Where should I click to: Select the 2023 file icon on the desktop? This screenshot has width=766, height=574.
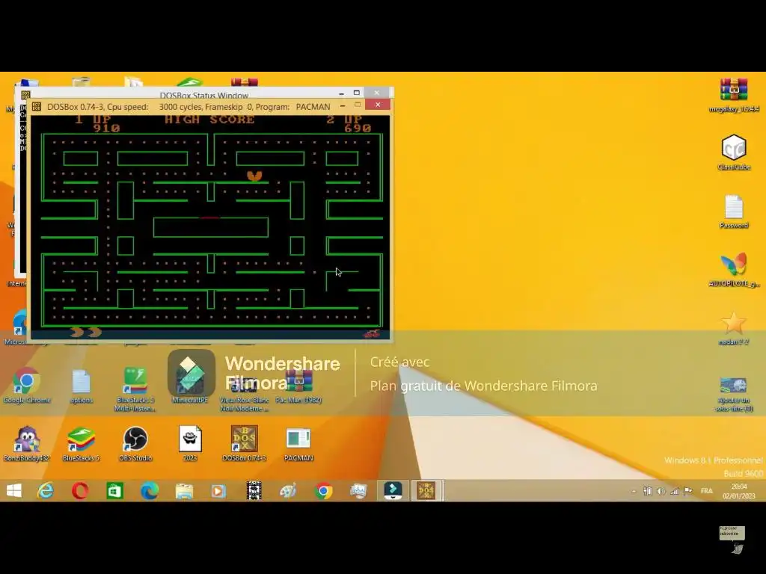[x=190, y=444]
